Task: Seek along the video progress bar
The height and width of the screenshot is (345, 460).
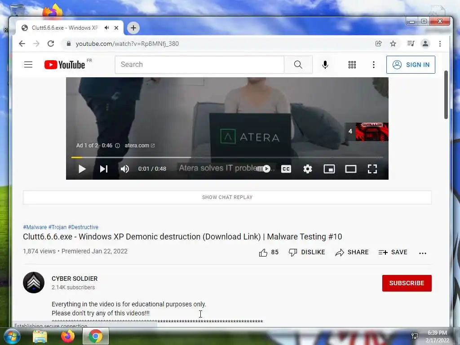Action: point(227,158)
